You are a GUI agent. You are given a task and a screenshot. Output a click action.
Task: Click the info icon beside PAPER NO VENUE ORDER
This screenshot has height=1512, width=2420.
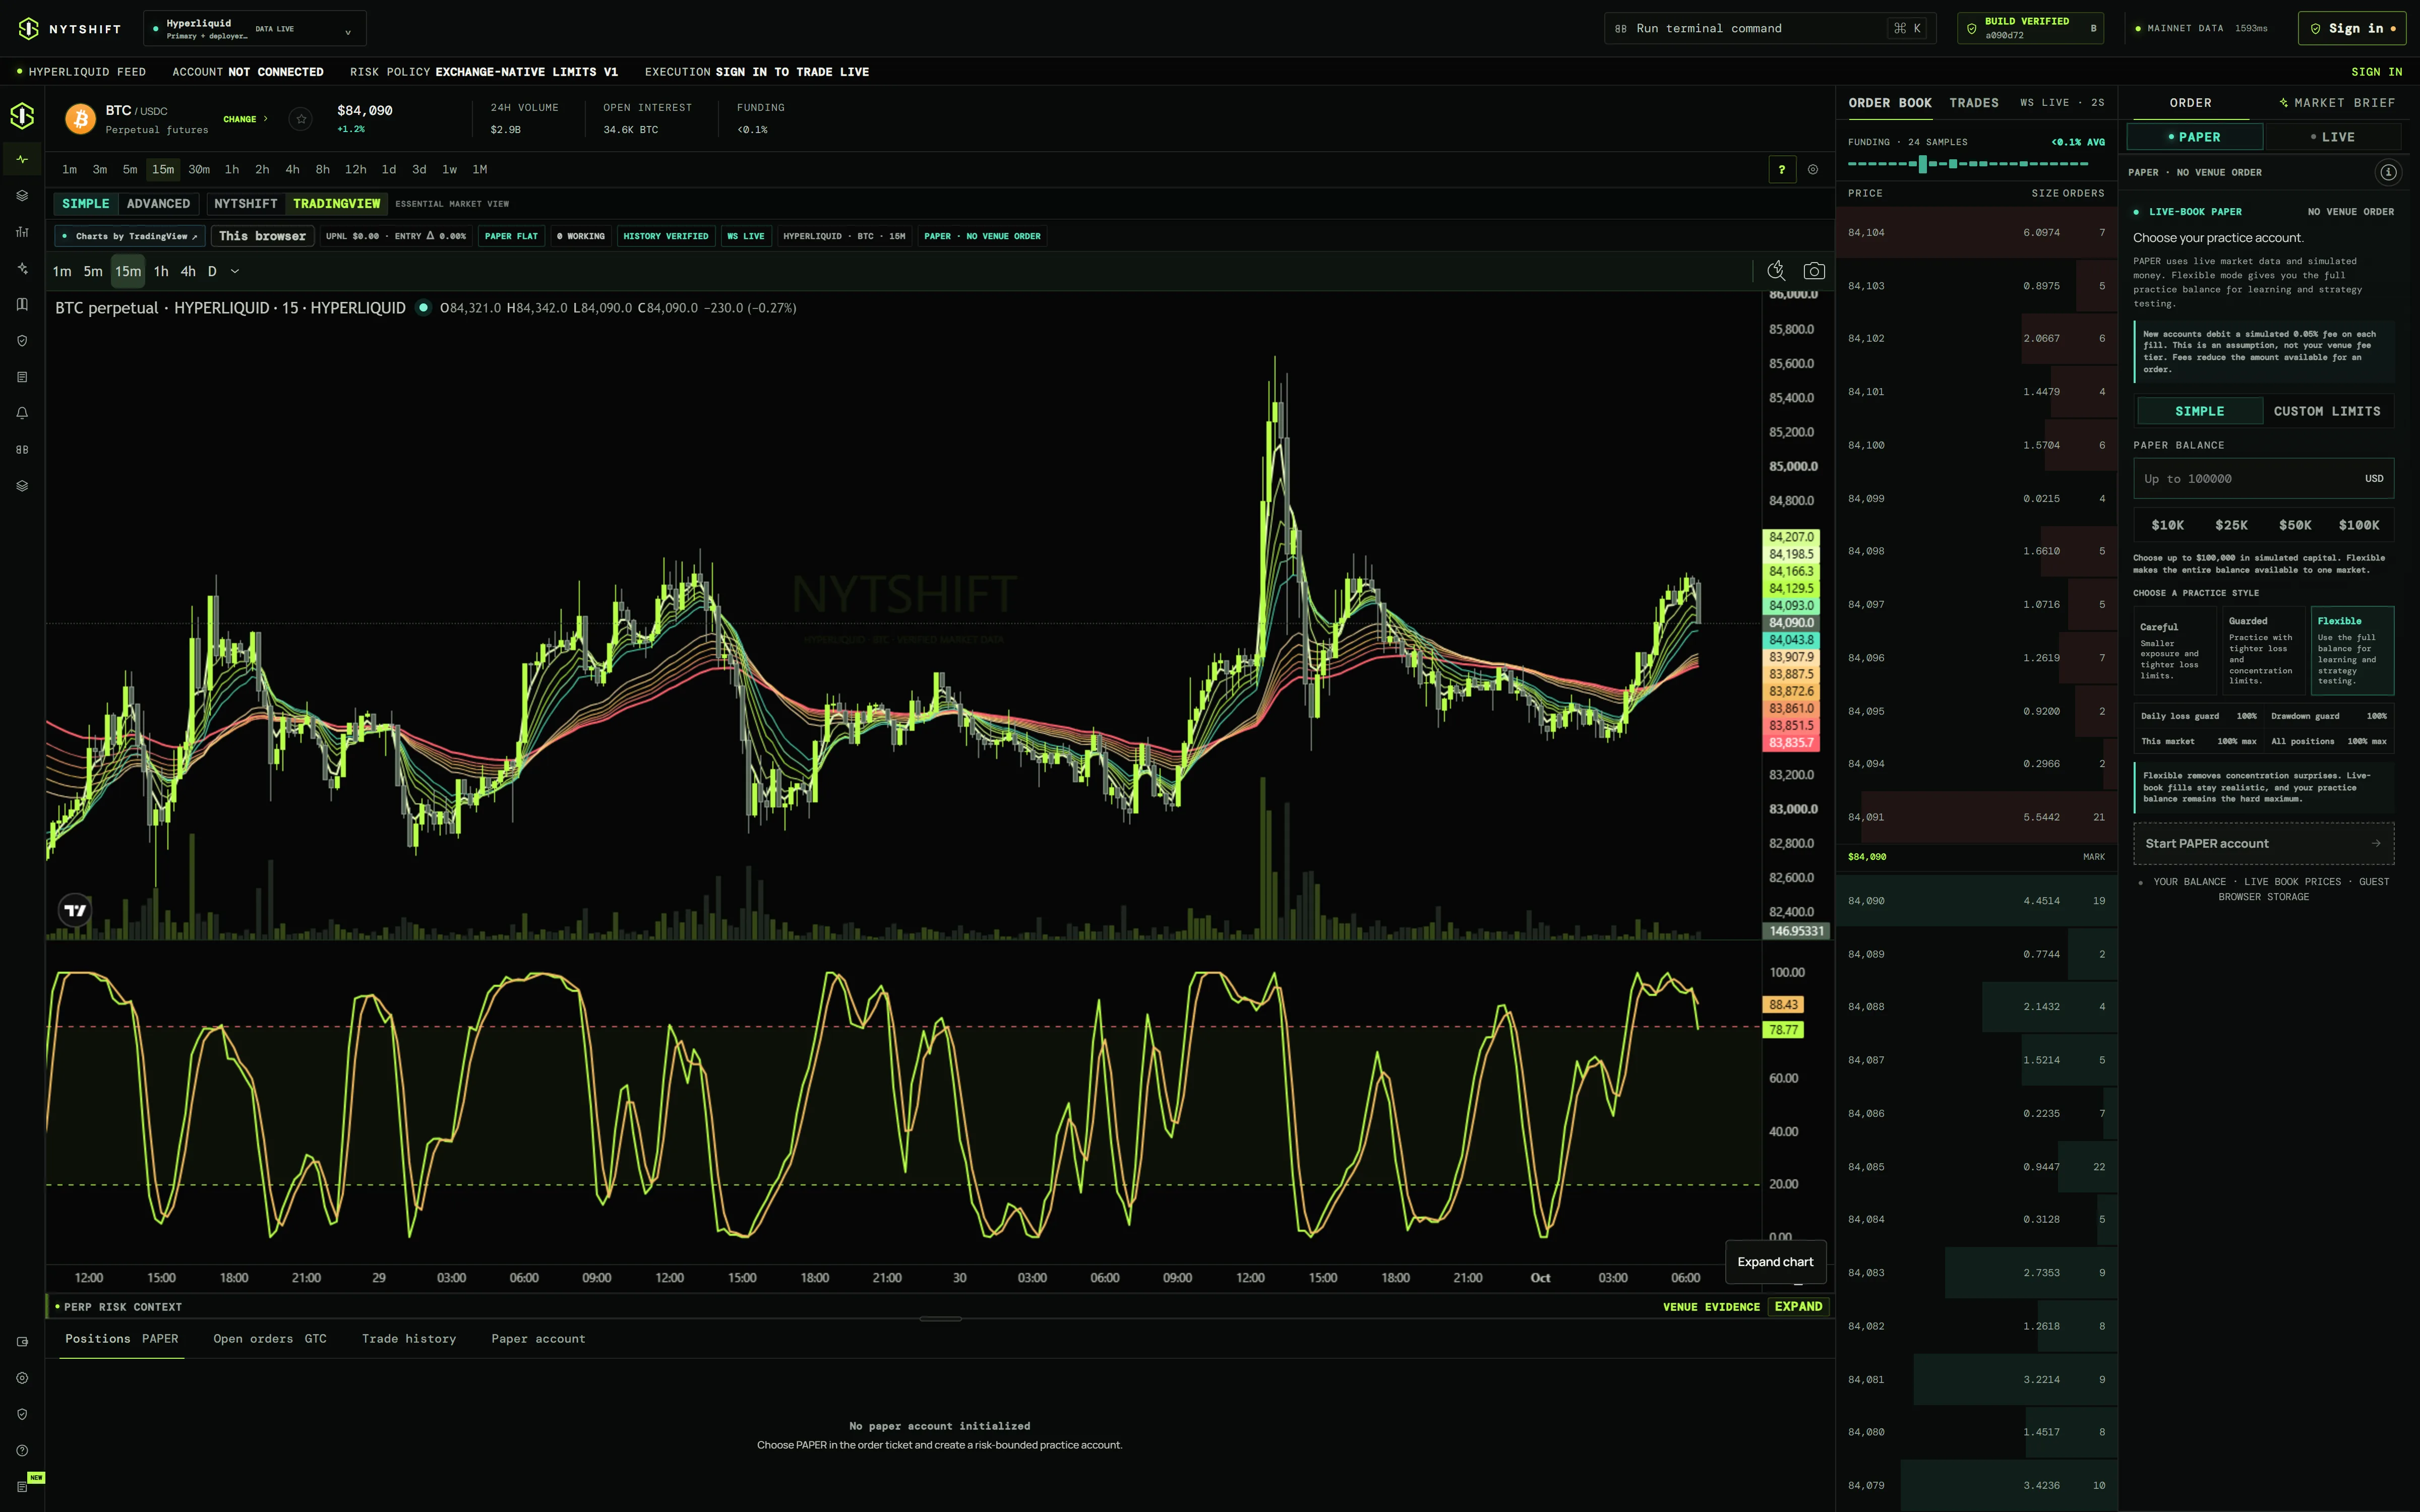2388,172
